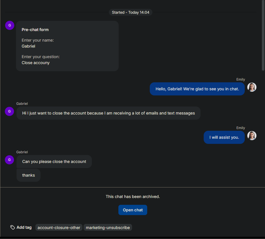Click Gabriel's avatar beside the emails and texts message
The height and width of the screenshot is (239, 265).
tap(10, 111)
